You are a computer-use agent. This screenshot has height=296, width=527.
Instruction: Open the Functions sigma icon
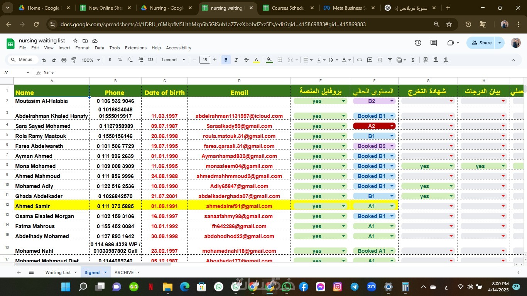[x=413, y=60]
